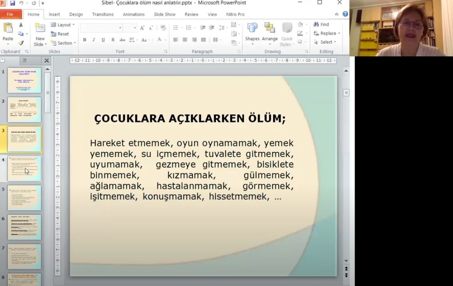453x286 pixels.
Task: Switch to the Insert ribbon tab
Action: pos(54,14)
